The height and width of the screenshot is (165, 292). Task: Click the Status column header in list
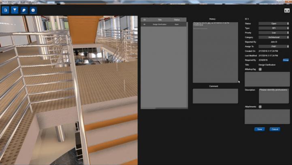point(177,20)
